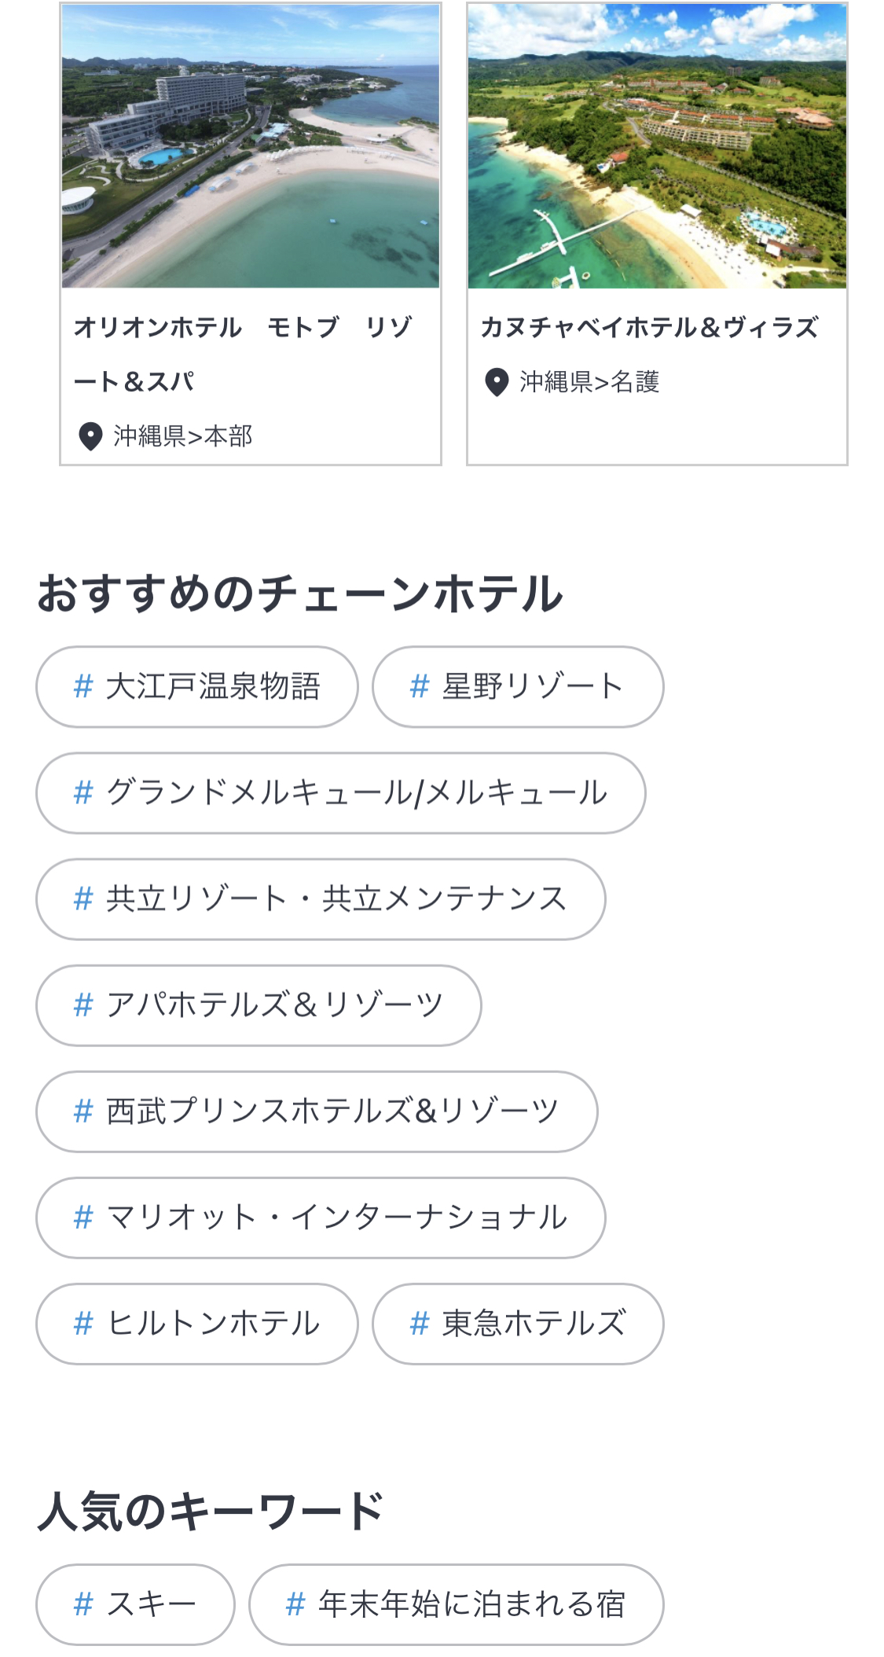Click the 沖縄県>名護 location text

click(x=589, y=382)
